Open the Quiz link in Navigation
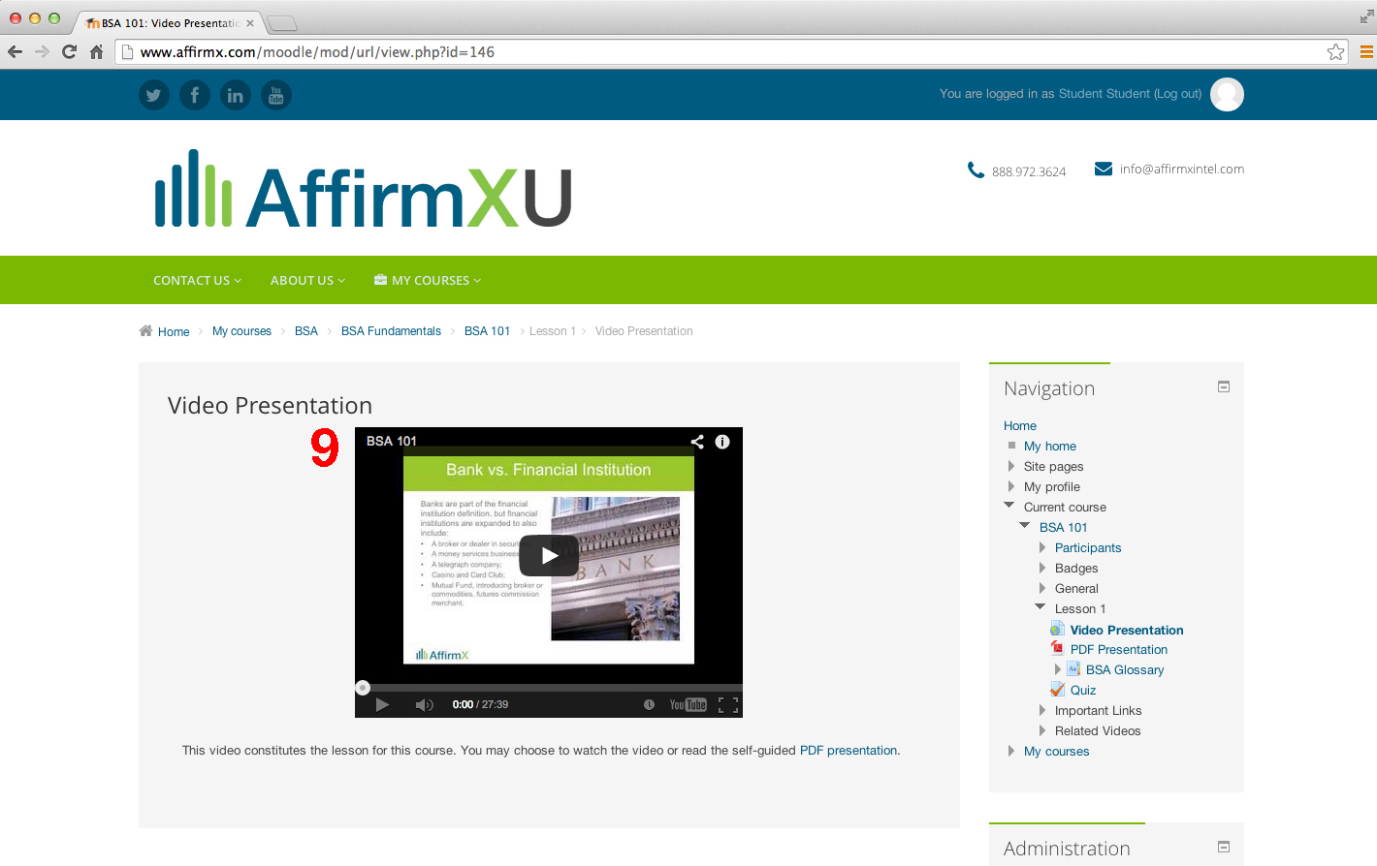Image resolution: width=1377 pixels, height=866 pixels. pyautogui.click(x=1083, y=690)
